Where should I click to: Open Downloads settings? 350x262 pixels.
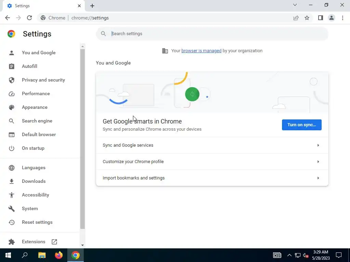34,181
